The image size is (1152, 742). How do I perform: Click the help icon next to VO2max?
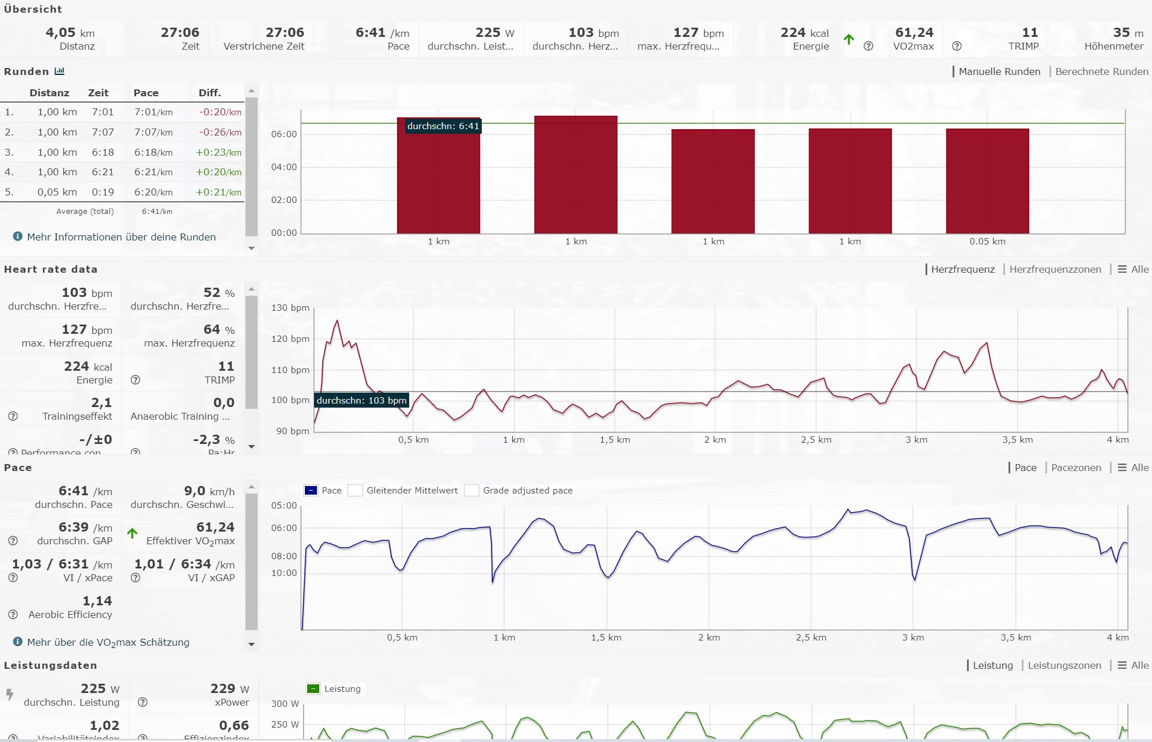[x=868, y=46]
